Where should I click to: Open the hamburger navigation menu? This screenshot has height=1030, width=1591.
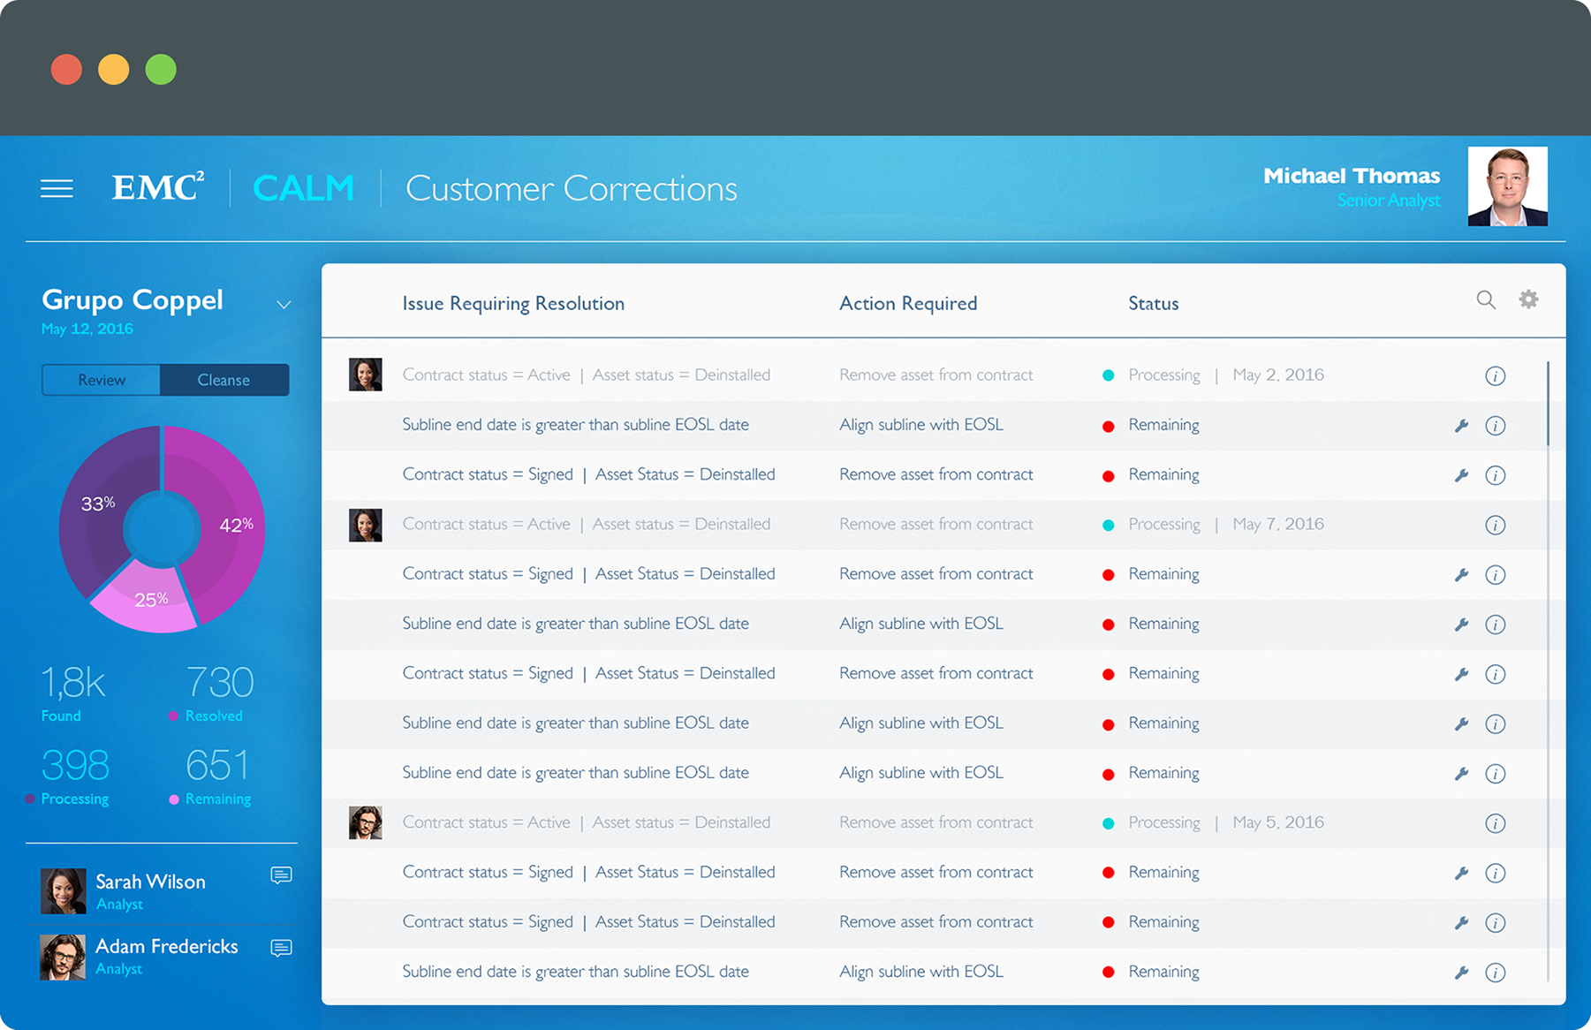(x=57, y=188)
